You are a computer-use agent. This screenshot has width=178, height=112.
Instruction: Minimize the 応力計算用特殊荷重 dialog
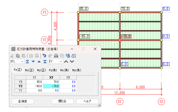pyautogui.click(x=72, y=49)
